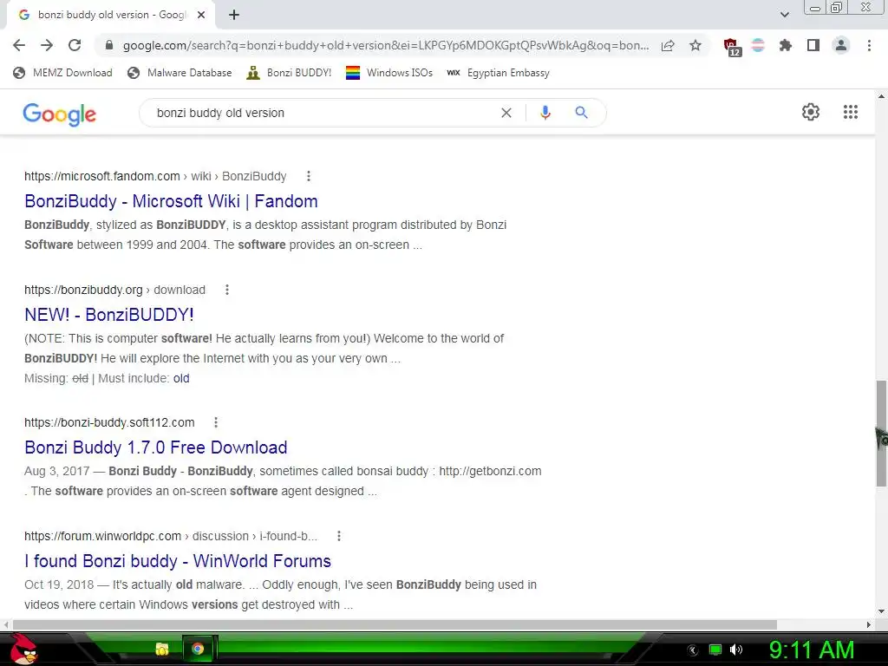This screenshot has height=666, width=888.
Task: Toggle the browser side panel
Action: click(x=813, y=45)
